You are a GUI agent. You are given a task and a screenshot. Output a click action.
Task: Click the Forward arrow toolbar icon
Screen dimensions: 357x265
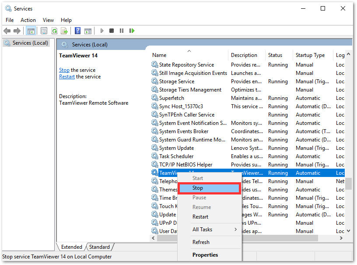[17, 31]
